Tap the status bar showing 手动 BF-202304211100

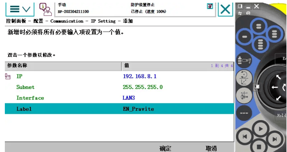[135, 9]
